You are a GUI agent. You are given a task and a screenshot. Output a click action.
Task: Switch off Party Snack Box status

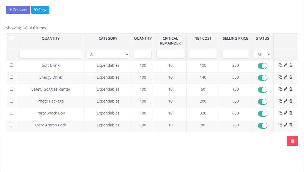(262, 114)
